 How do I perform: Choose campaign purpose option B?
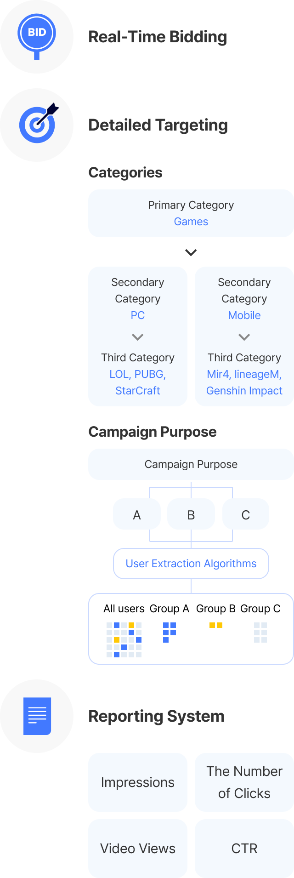191,514
